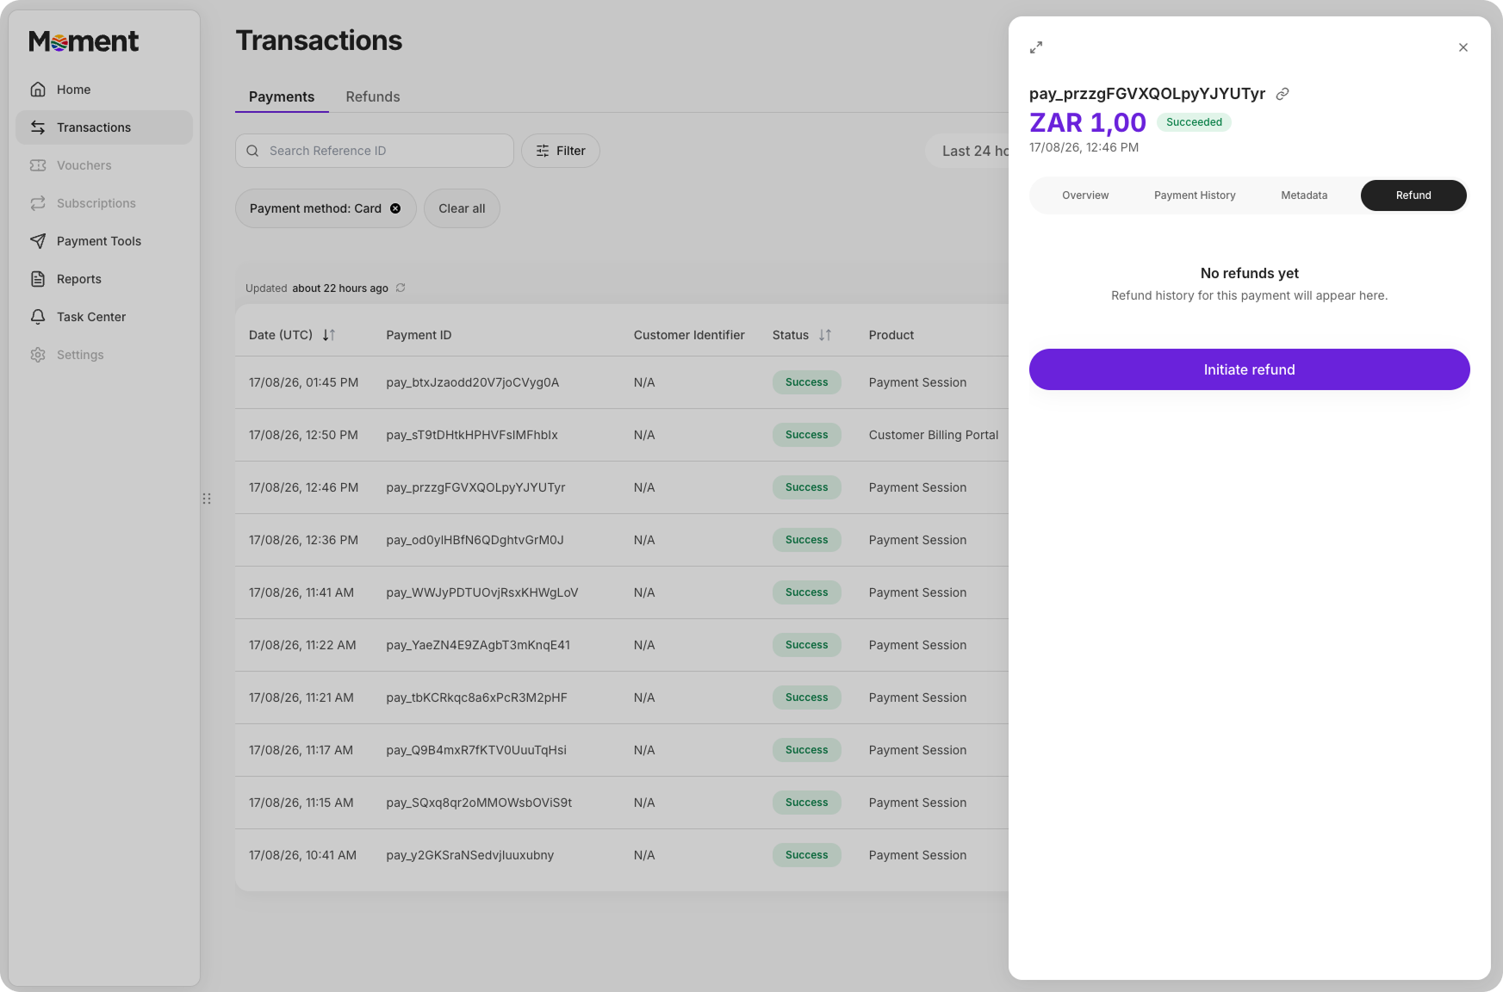Open the Last 24 hours date range dropdown
Screen dimensions: 1503x992
pyautogui.click(x=968, y=151)
